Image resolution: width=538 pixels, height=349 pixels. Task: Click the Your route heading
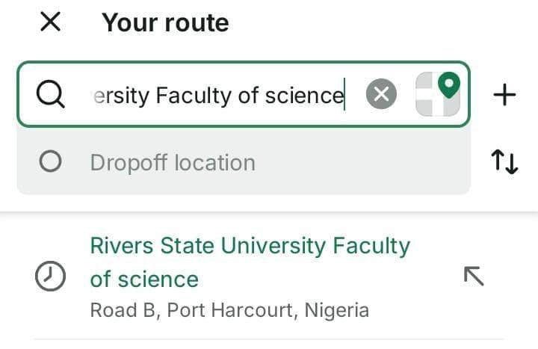click(x=165, y=23)
